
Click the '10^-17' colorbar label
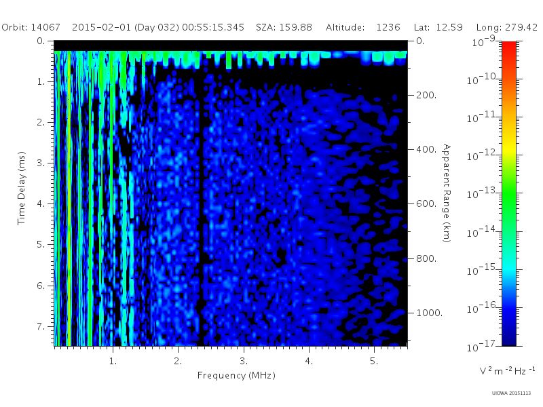[x=482, y=345]
